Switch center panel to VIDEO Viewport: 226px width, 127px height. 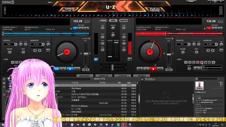click(113, 21)
